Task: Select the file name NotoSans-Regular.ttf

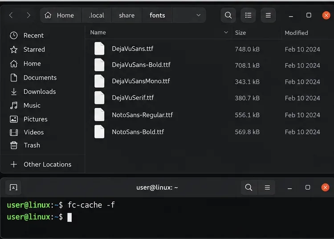Action: 143,115
